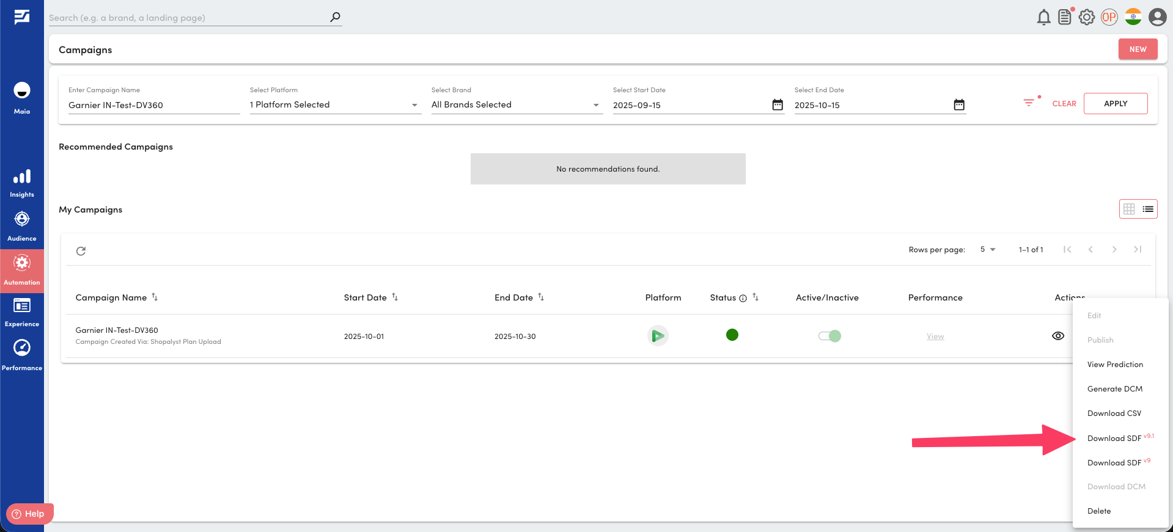
Task: Select View Prediction from the actions menu
Action: click(x=1120, y=365)
